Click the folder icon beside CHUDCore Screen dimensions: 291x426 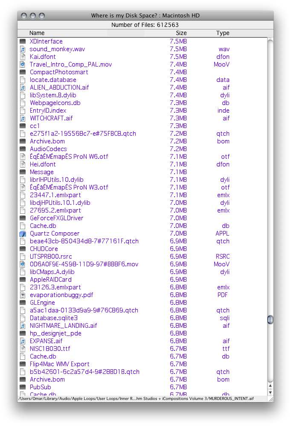pyautogui.click(x=23, y=249)
